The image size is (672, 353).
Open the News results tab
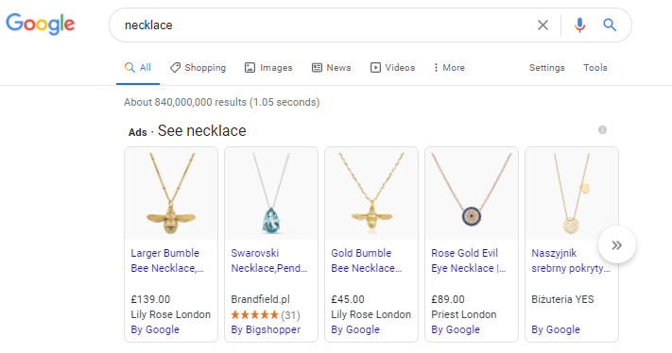click(x=332, y=68)
